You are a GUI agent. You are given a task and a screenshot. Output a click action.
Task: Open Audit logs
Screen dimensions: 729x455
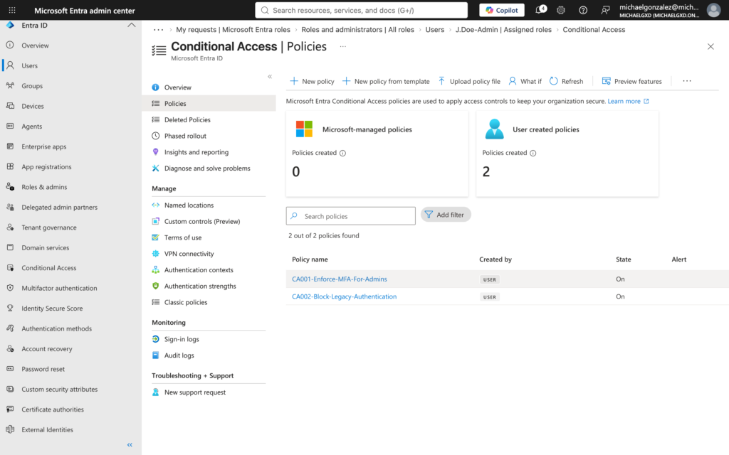coord(179,355)
